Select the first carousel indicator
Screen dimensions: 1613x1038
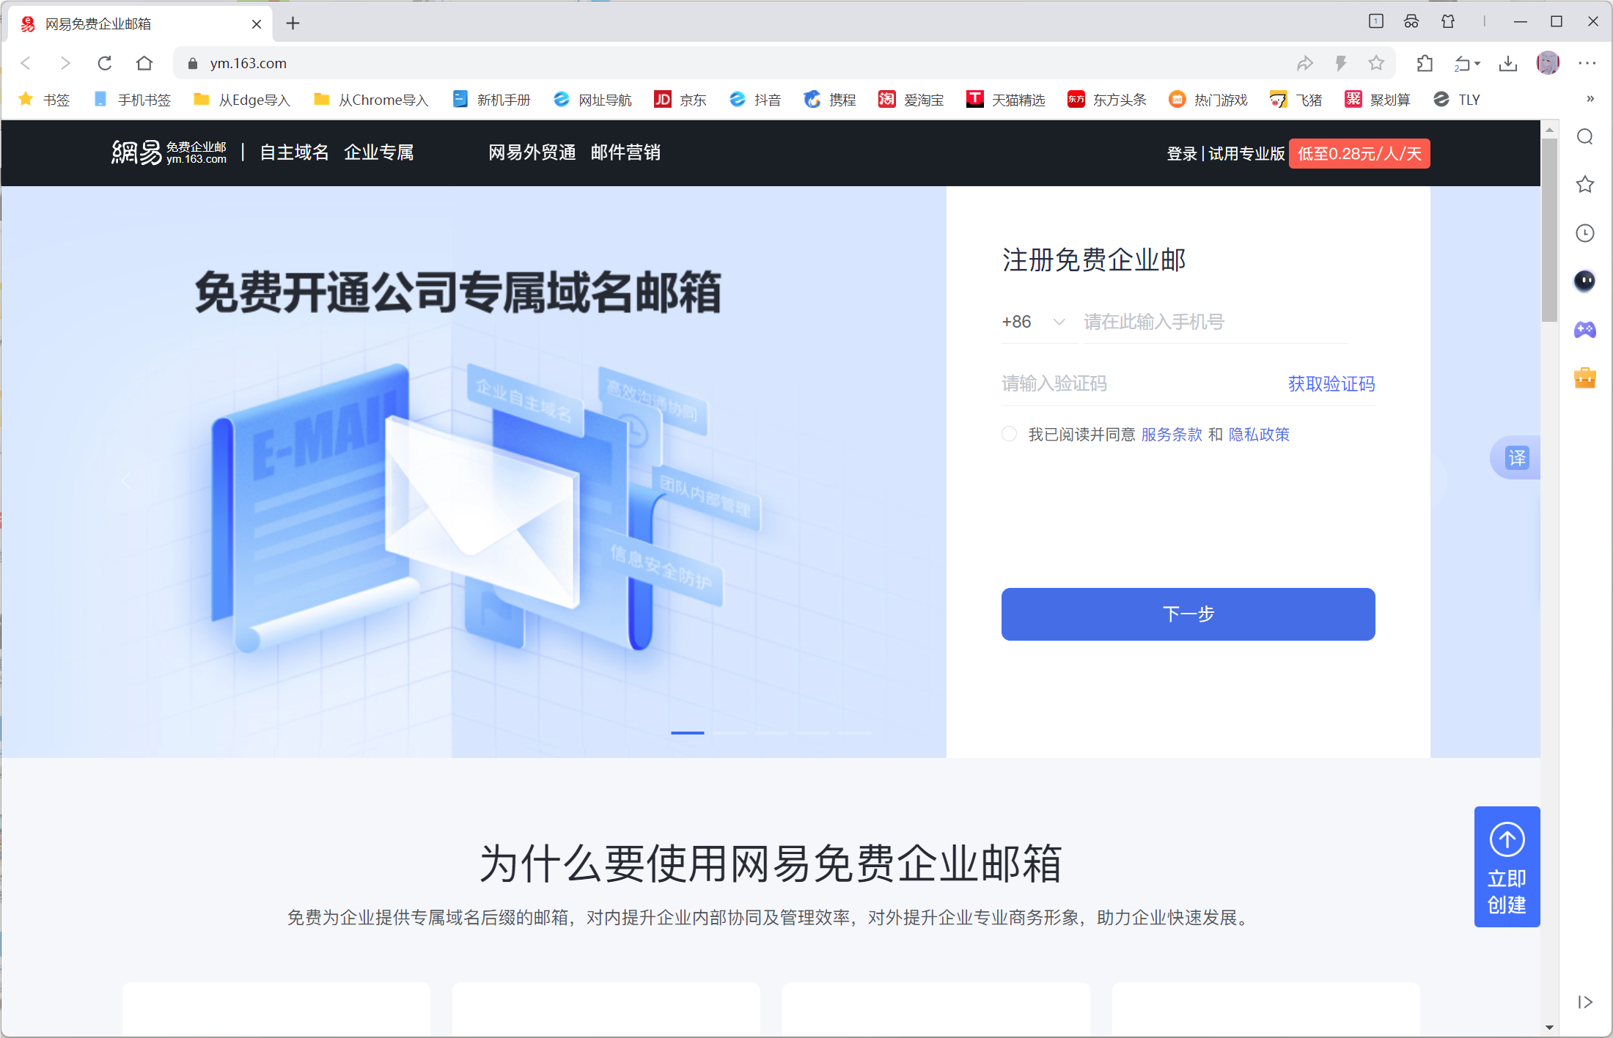point(687,732)
